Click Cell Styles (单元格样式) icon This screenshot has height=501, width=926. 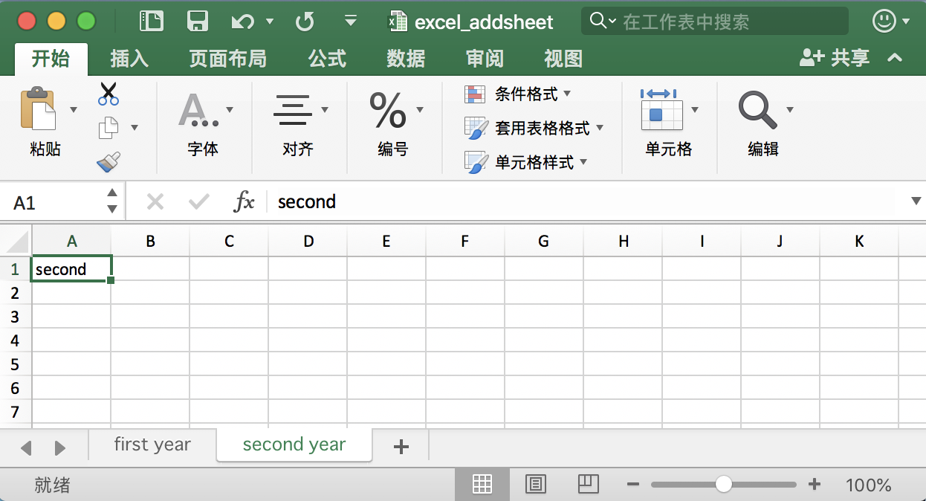pyautogui.click(x=476, y=163)
